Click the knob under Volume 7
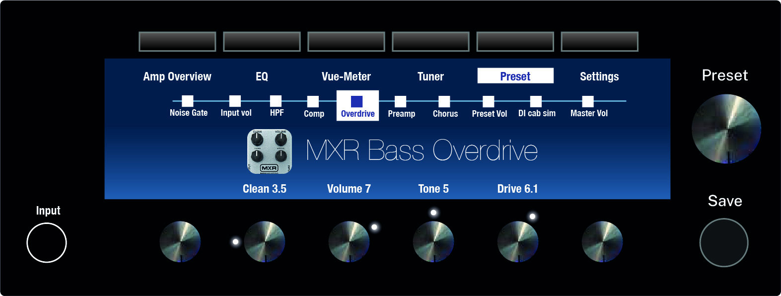The height and width of the screenshot is (296, 781). (349, 242)
